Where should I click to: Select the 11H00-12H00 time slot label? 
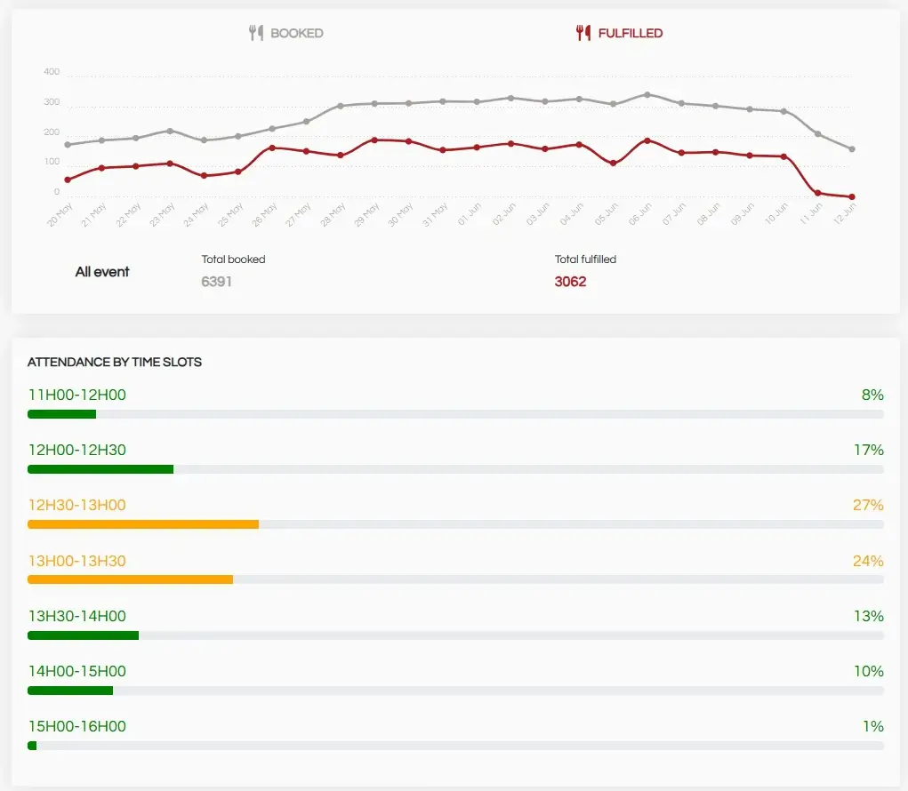click(77, 395)
